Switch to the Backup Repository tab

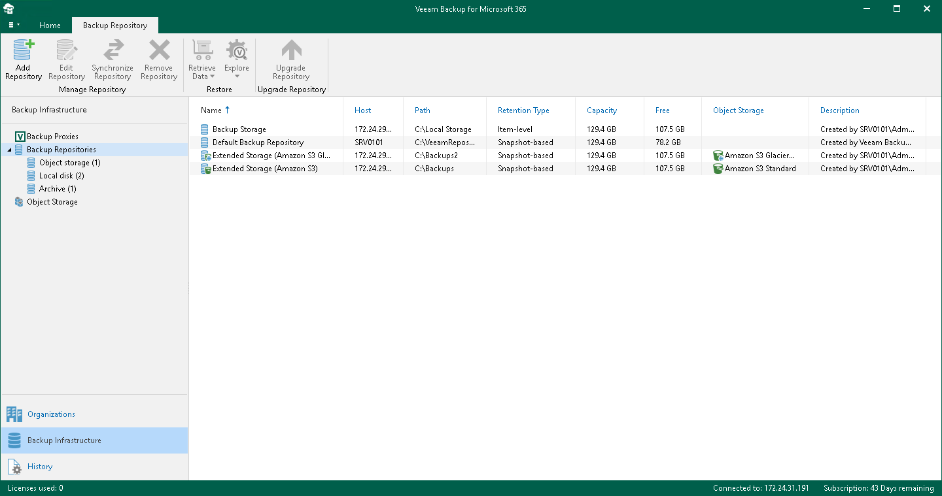(x=115, y=25)
